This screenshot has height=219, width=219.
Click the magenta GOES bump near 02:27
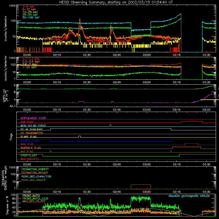click(81, 102)
